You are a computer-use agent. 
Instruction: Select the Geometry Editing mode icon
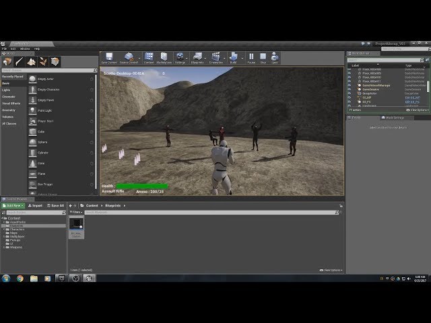[55, 61]
